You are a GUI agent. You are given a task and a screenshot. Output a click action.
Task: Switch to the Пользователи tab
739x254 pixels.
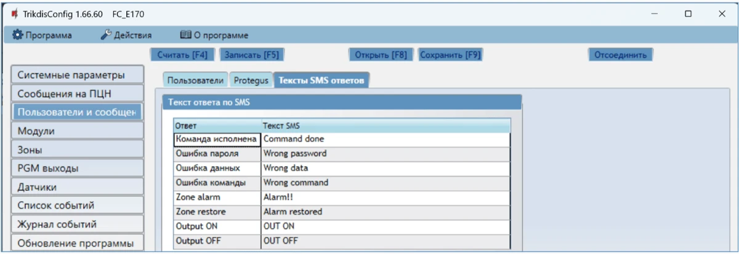pyautogui.click(x=195, y=81)
